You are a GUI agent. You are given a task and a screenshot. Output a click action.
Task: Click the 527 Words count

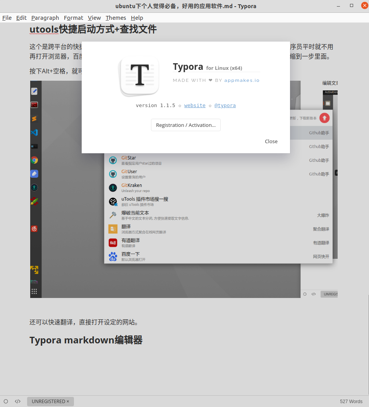[351, 401]
